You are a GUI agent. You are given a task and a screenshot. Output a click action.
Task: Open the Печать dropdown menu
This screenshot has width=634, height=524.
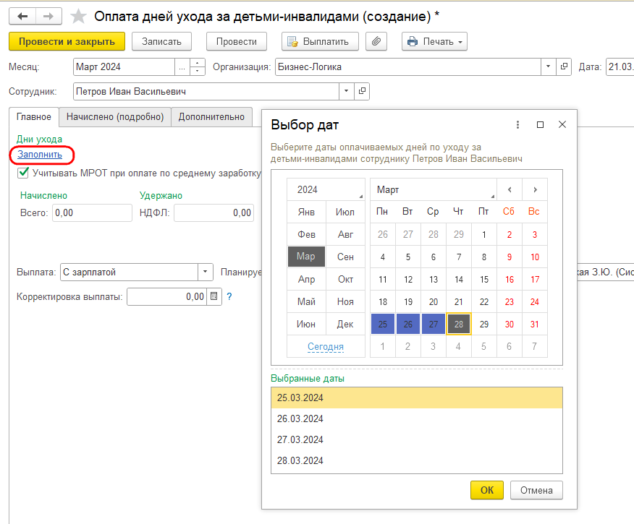click(x=434, y=41)
